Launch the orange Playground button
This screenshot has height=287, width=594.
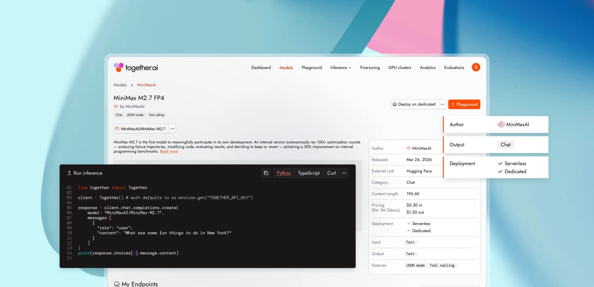pyautogui.click(x=464, y=104)
